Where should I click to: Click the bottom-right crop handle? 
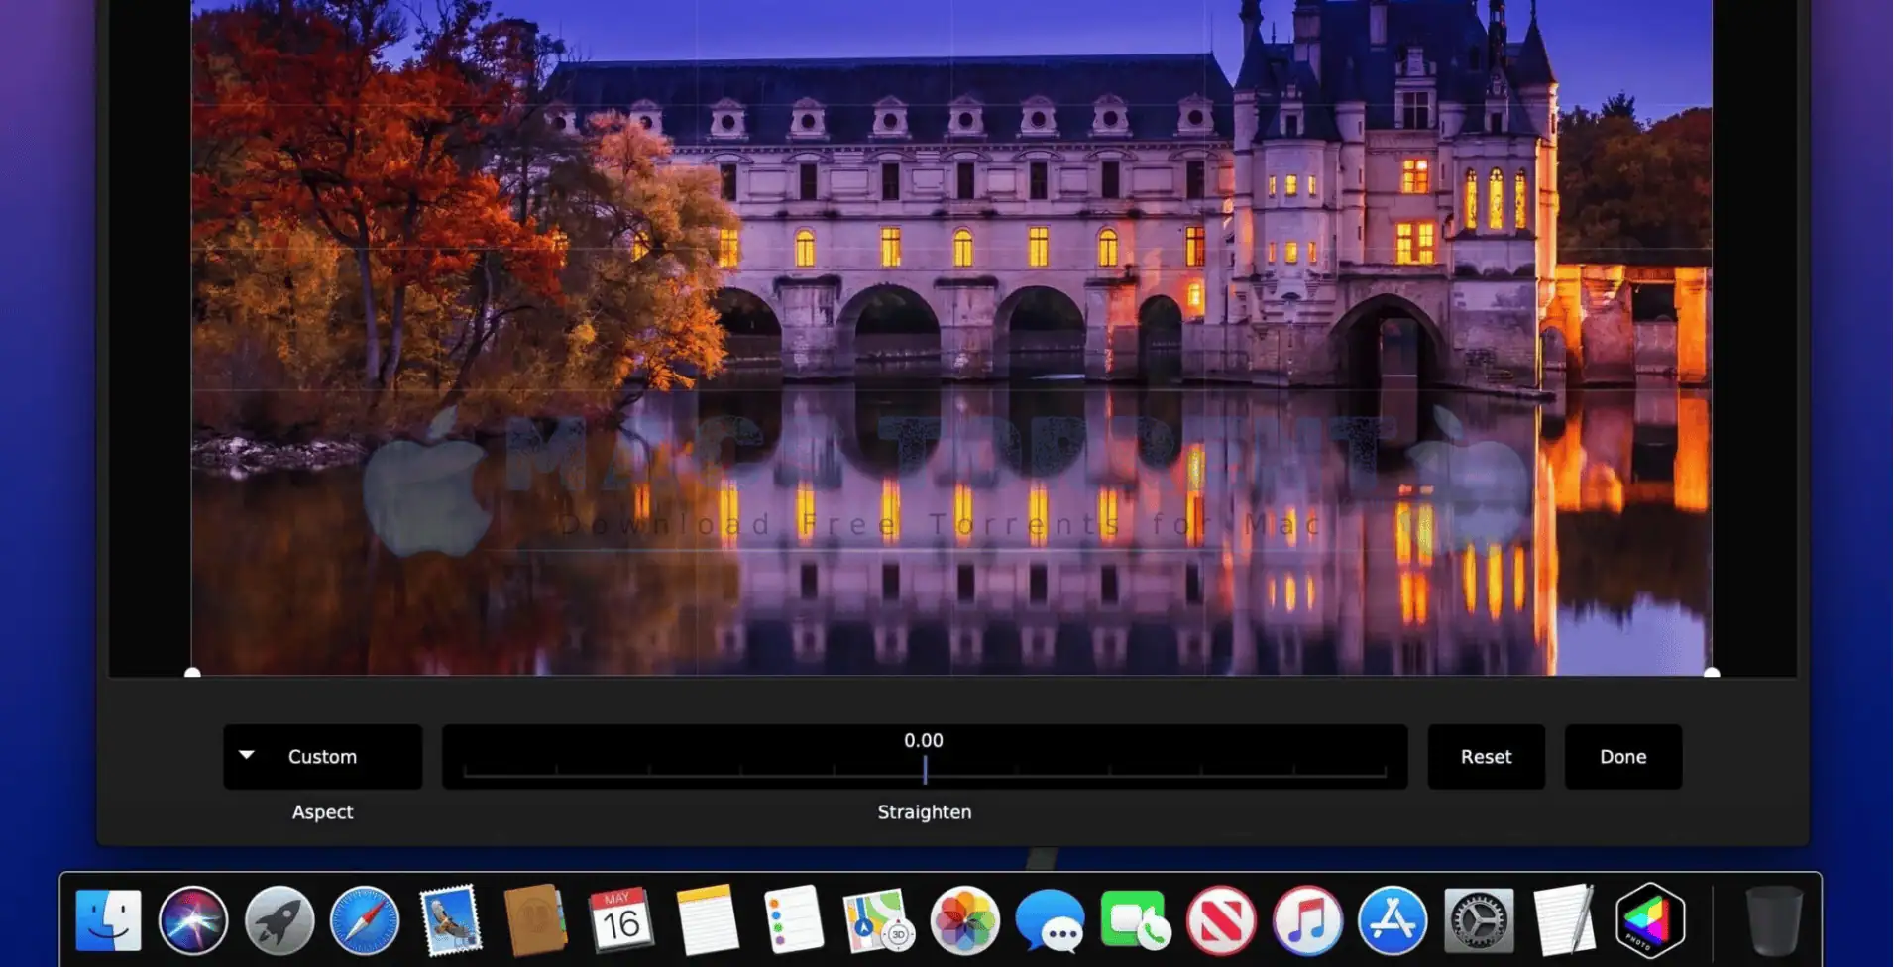[1712, 674]
